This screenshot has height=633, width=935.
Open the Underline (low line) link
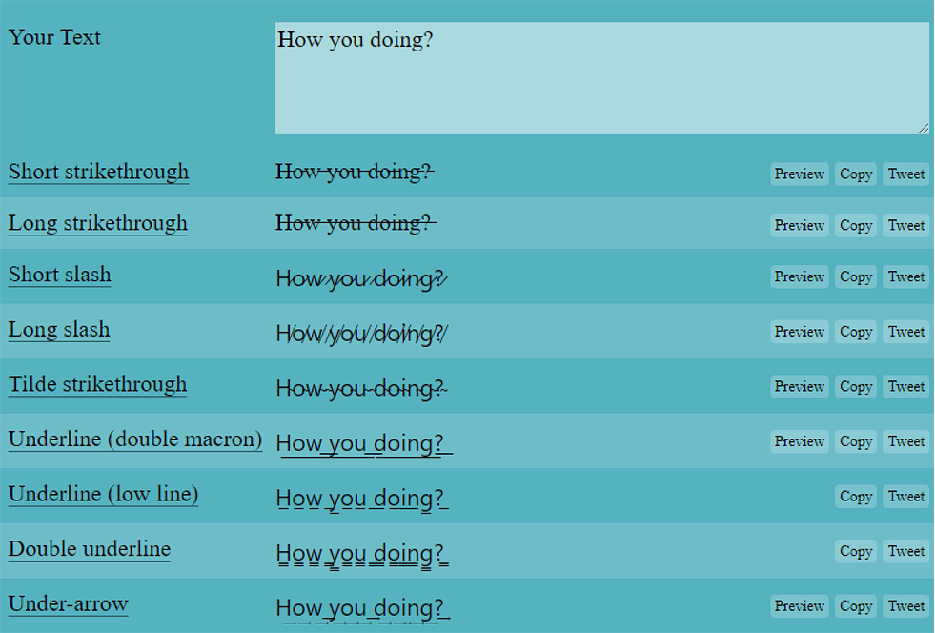click(103, 494)
